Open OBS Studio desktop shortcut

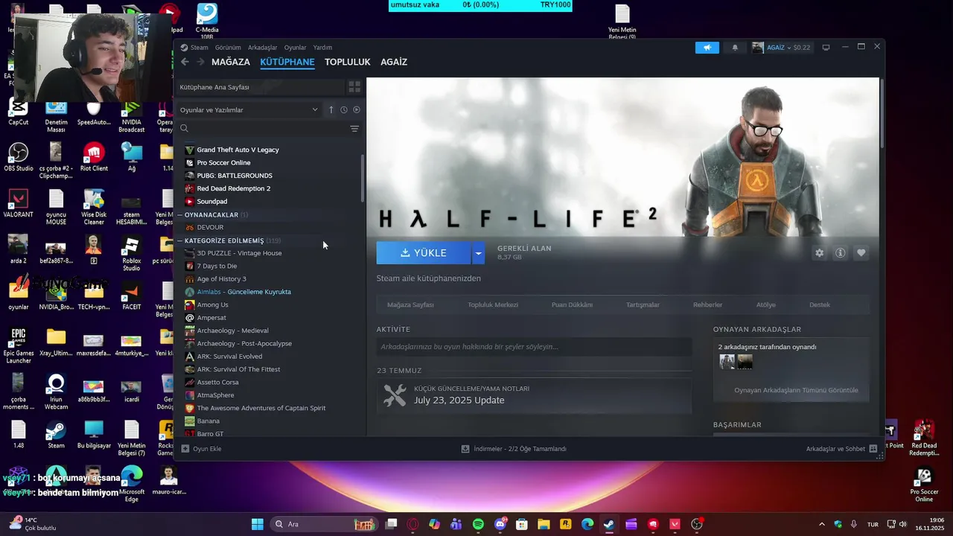point(19,157)
